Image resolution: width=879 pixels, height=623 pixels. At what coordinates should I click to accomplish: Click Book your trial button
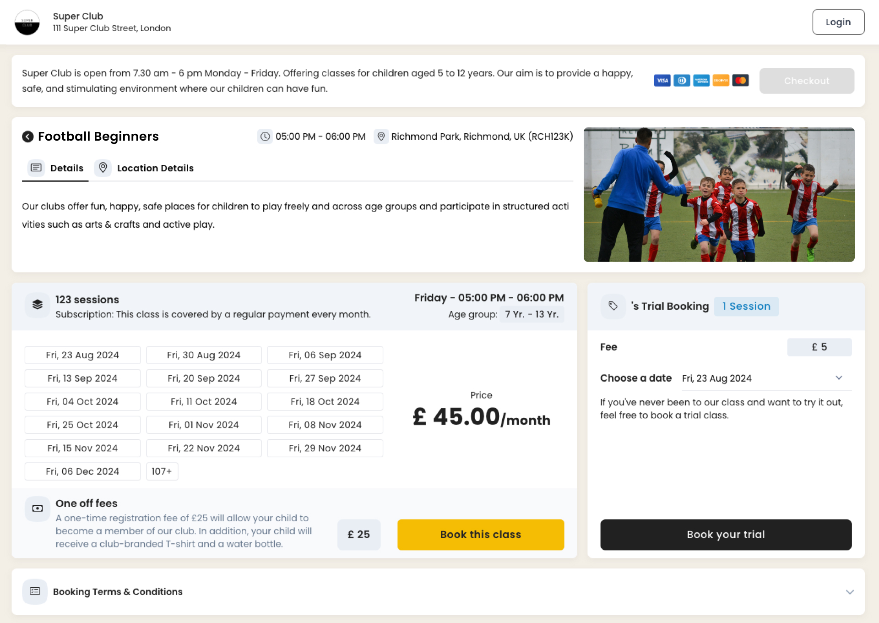pos(726,535)
